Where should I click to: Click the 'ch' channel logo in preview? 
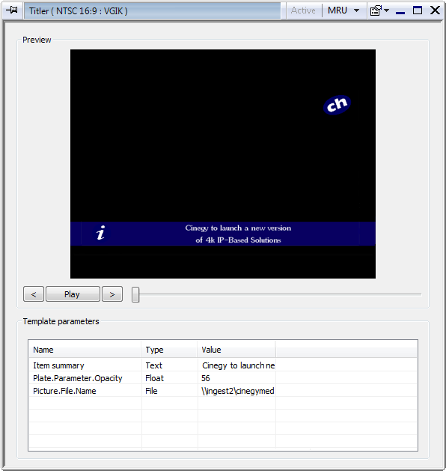click(x=337, y=105)
